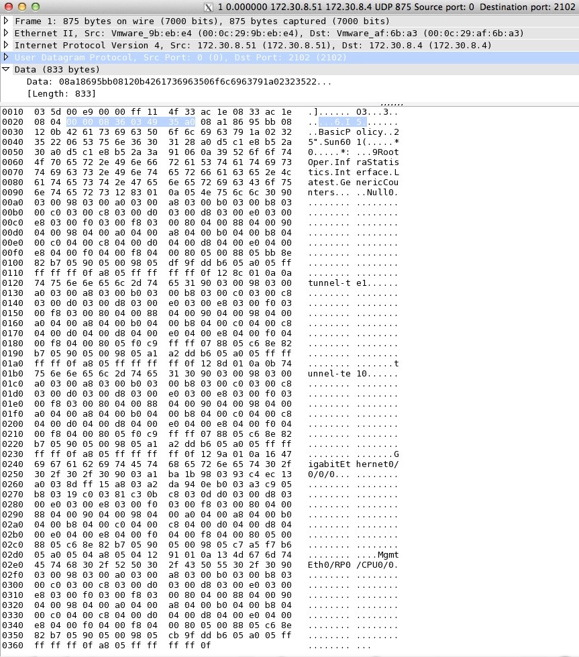Select the Ethernet II Vmware source line
Image resolution: width=579 pixels, height=657 pixels.
pos(268,33)
